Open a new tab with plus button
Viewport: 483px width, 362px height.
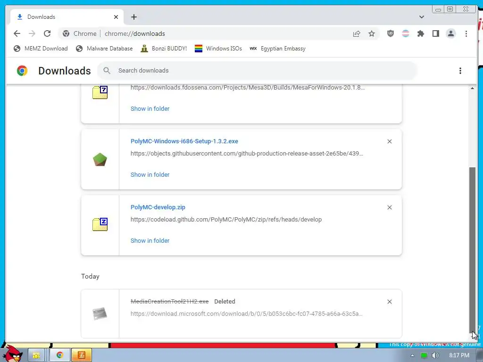point(133,17)
